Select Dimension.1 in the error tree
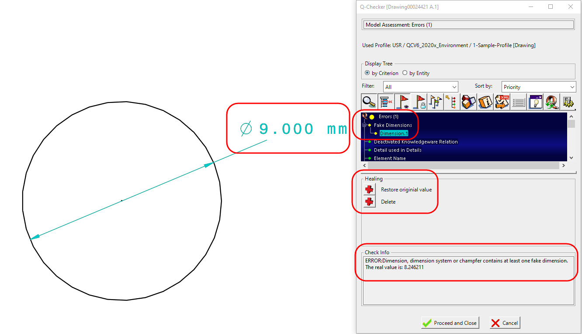Screen dimensions: 582x334 coord(393,133)
